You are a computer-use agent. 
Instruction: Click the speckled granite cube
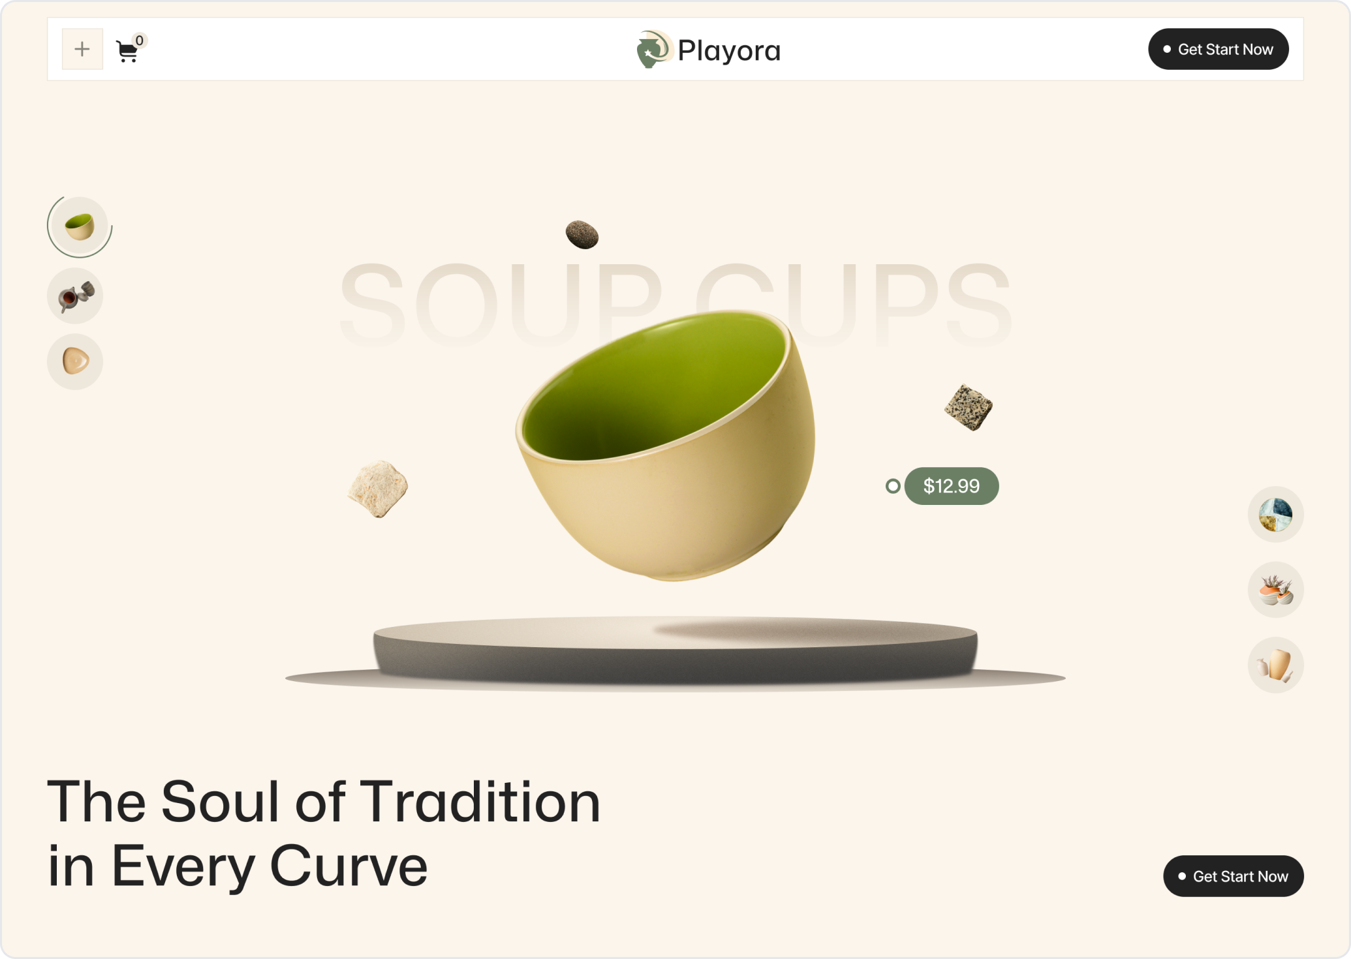(968, 407)
